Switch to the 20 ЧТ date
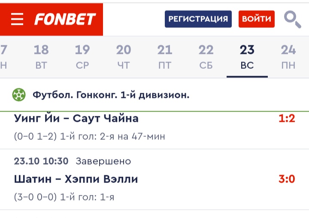Image resolution: width=309 pixels, height=218 pixels. [124, 57]
